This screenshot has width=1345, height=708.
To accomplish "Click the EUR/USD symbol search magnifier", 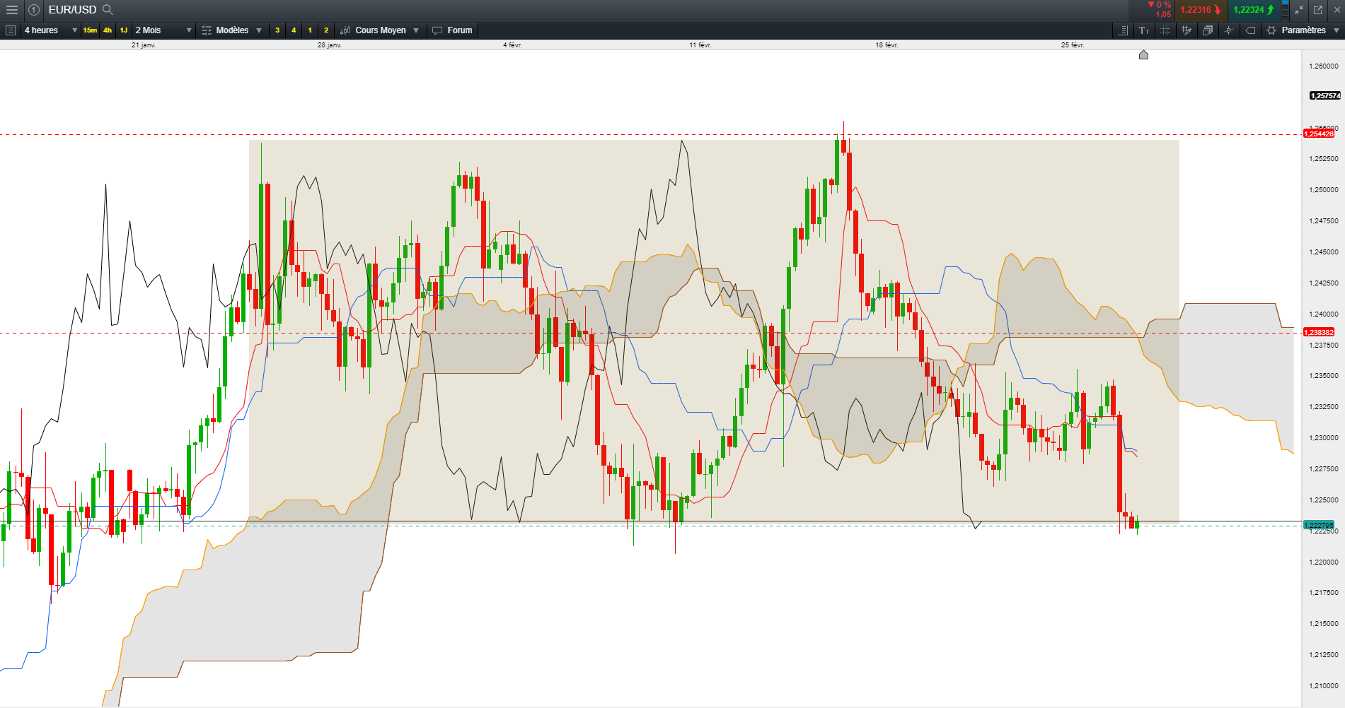I will tap(108, 10).
